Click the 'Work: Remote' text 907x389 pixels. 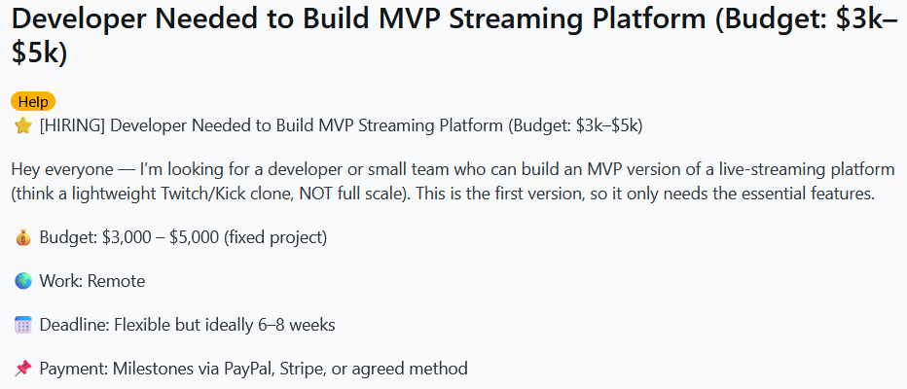(92, 281)
